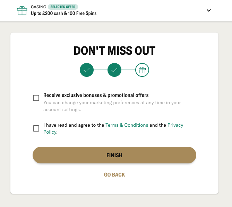Expand the selected offer chevron

tap(209, 10)
